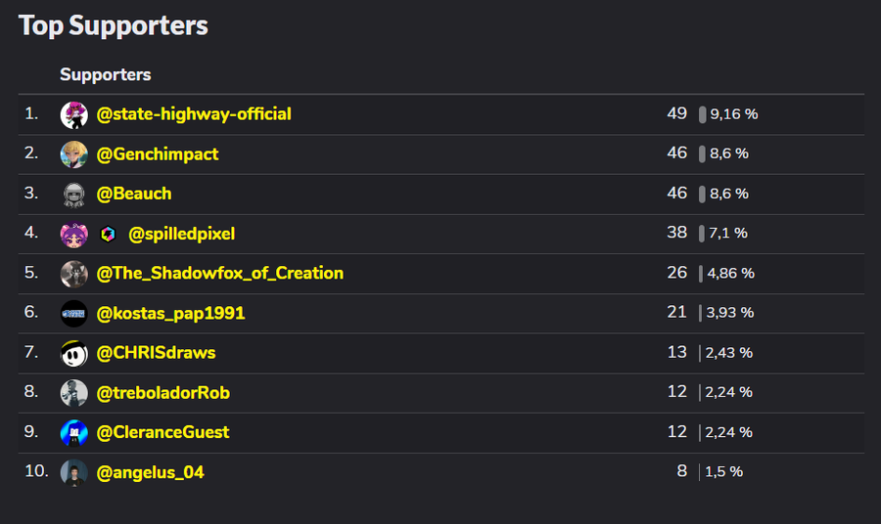Screen dimensions: 881x524
Task: Click the @CHRISdraws cartoon face avatar
Action: coord(74,354)
